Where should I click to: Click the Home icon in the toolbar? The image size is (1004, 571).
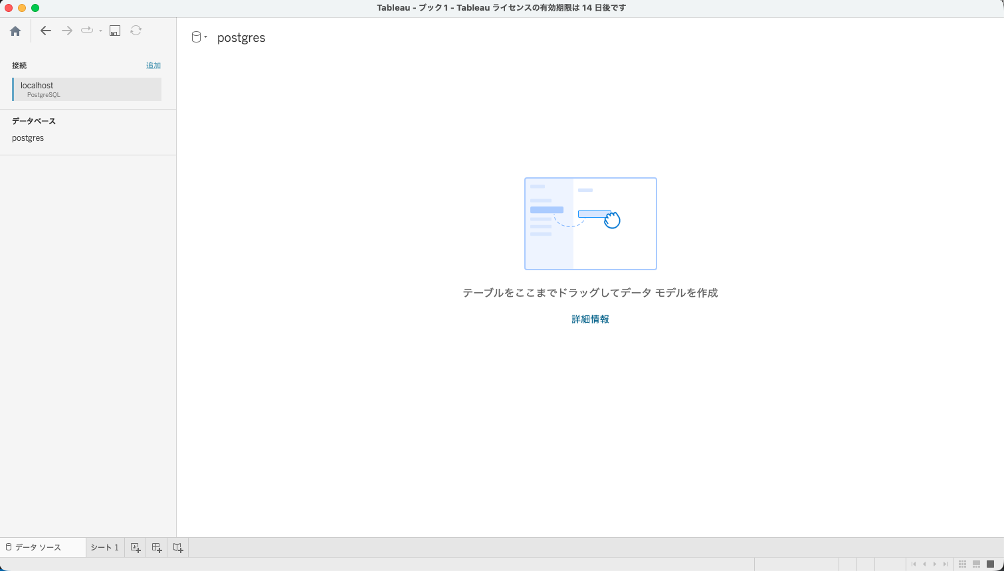(x=15, y=31)
